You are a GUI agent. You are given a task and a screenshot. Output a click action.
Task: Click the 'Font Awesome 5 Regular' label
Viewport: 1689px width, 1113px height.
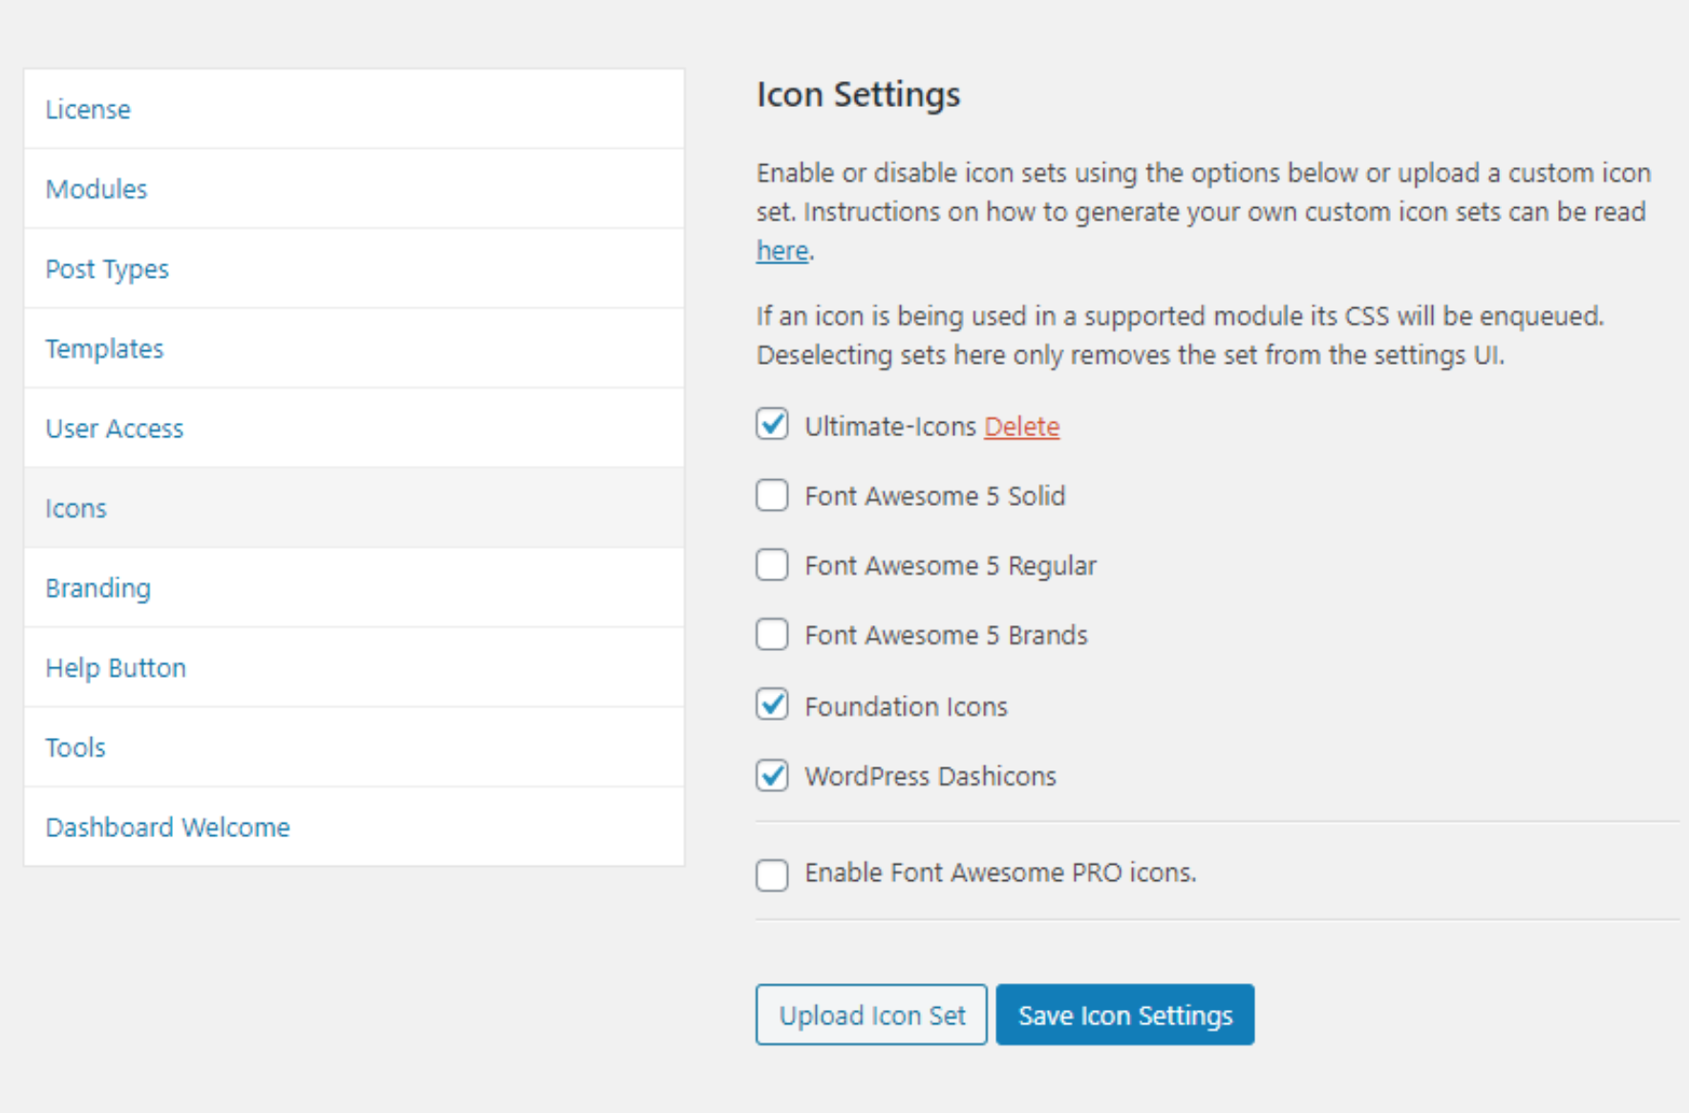[951, 566]
